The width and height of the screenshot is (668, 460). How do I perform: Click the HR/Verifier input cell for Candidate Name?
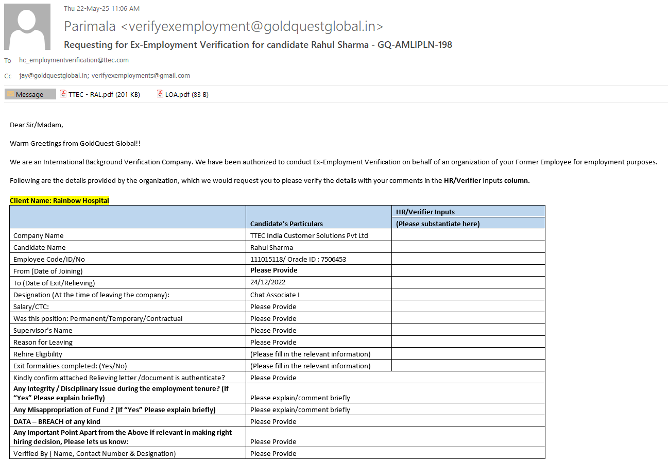pos(468,247)
